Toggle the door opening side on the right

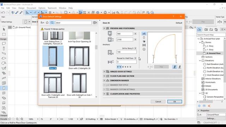point(180,67)
